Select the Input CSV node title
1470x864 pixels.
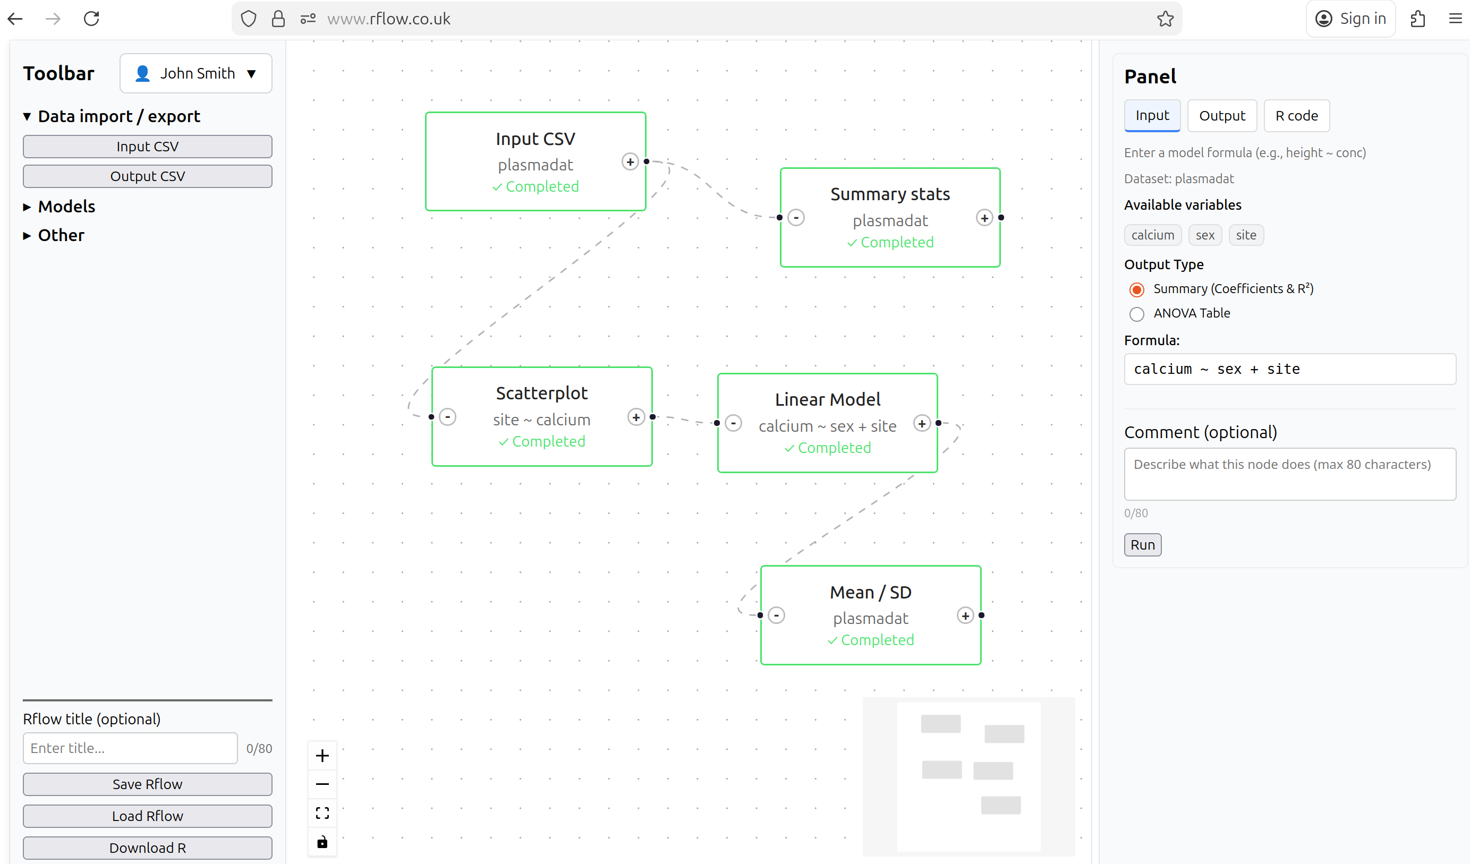click(535, 139)
